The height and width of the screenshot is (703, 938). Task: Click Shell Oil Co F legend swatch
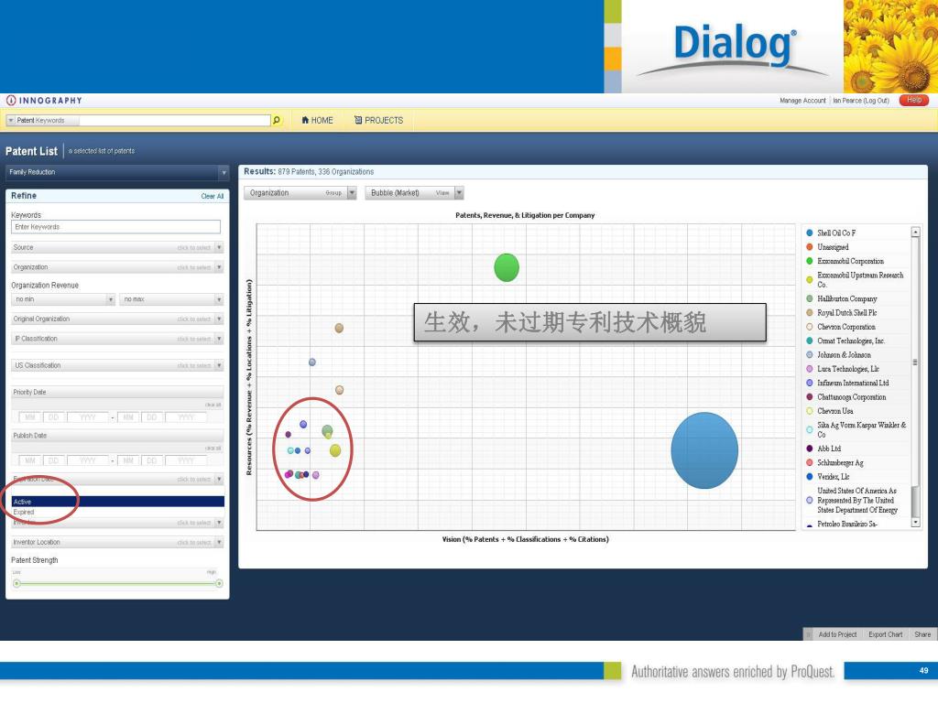[x=810, y=233]
